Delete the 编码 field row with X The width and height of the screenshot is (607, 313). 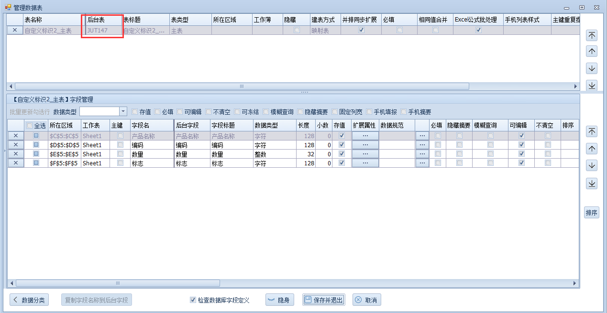(x=16, y=145)
